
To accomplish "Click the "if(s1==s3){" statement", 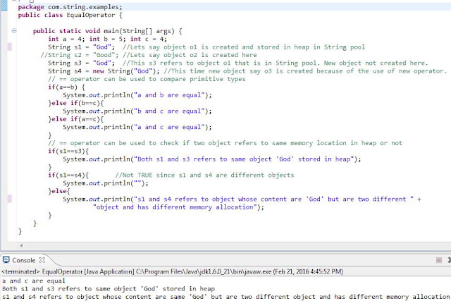I will (x=68, y=151).
